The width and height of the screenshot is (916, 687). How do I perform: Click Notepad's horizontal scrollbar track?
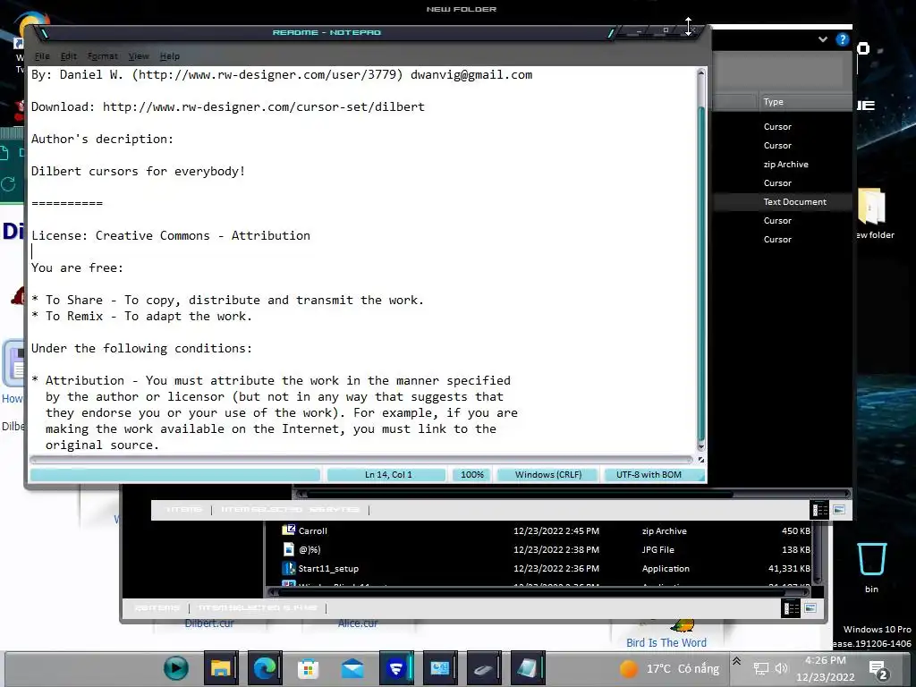click(x=361, y=461)
